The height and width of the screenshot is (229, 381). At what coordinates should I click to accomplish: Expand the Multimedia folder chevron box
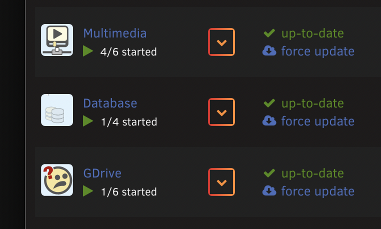click(x=221, y=42)
